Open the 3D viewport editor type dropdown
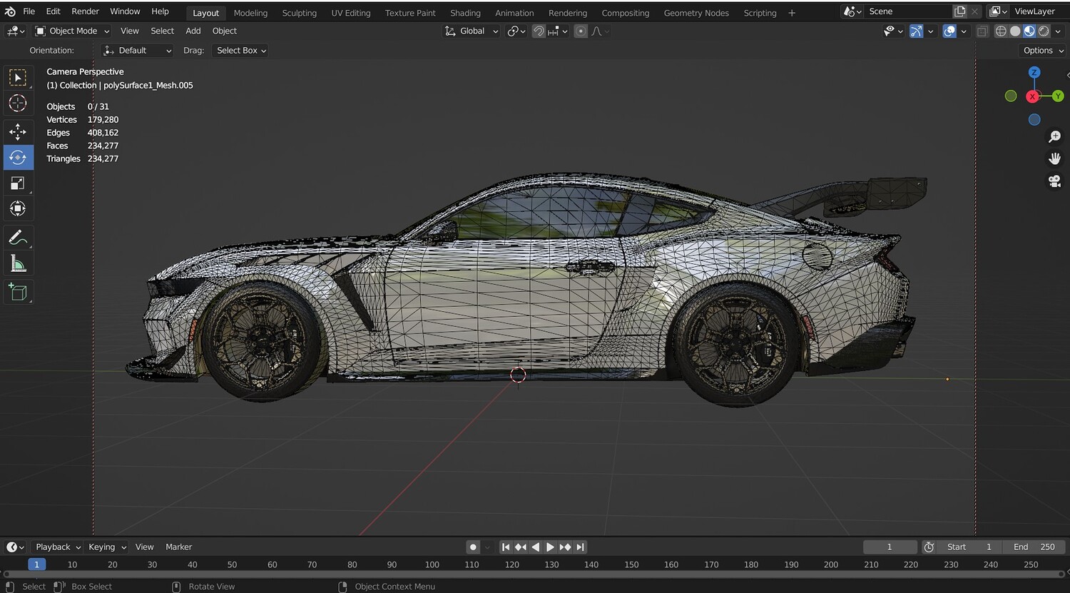This screenshot has width=1070, height=593. 15,31
